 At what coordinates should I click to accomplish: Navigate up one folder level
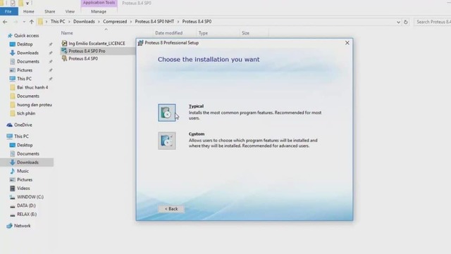tap(32, 22)
